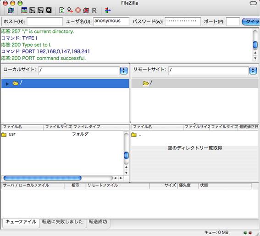The image size is (260, 236).
Task: Click the 'TYPE I' command log line
Action: [19, 38]
